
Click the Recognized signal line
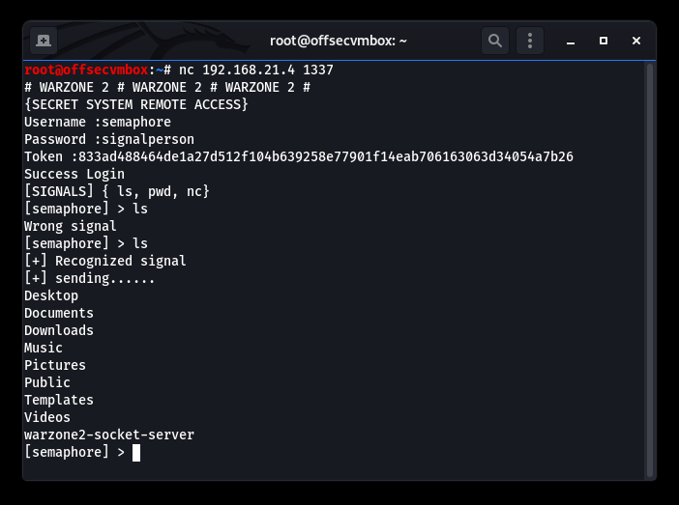(105, 261)
